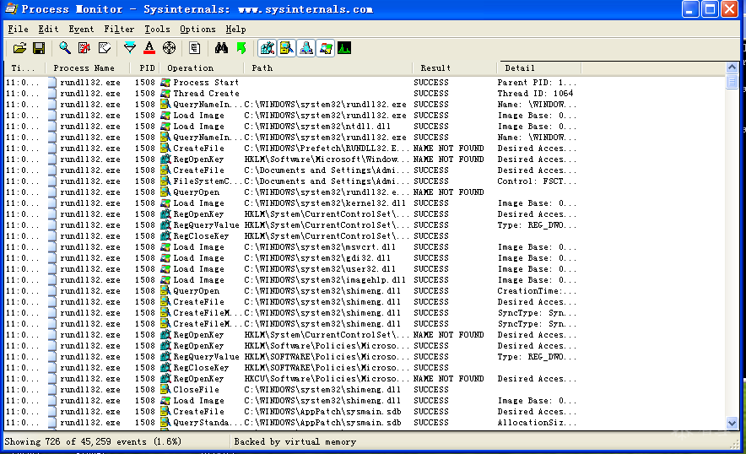
Task: Click the Open log file toolbar icon
Action: (19, 48)
